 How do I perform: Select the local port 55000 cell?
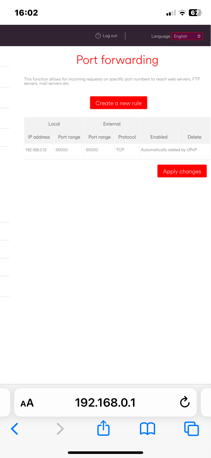coord(69,150)
